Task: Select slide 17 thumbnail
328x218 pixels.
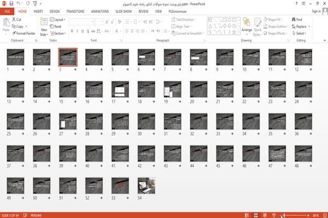Action: click(x=120, y=89)
